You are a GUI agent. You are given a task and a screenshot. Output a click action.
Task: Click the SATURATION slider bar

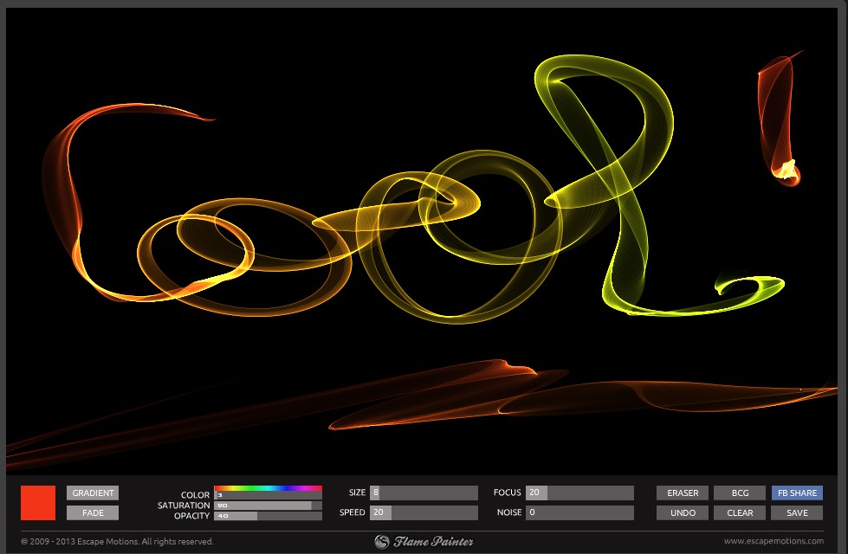pyautogui.click(x=268, y=506)
